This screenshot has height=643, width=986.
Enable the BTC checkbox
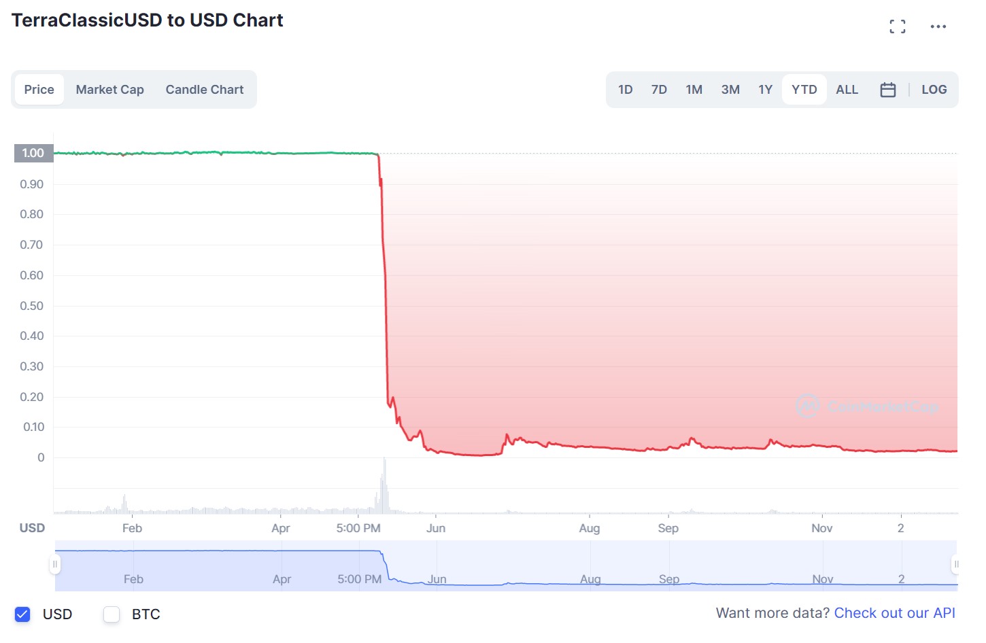point(111,614)
